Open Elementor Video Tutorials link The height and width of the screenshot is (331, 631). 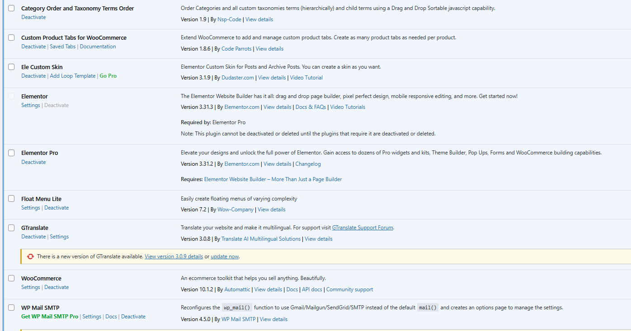pyautogui.click(x=348, y=107)
